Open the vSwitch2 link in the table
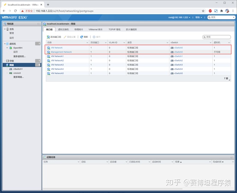The width and height of the screenshot is (237, 193). pos(178,60)
